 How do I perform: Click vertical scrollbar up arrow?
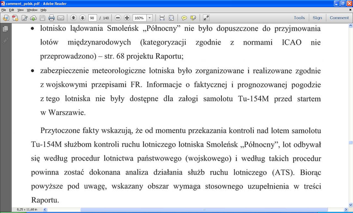pos(351,26)
